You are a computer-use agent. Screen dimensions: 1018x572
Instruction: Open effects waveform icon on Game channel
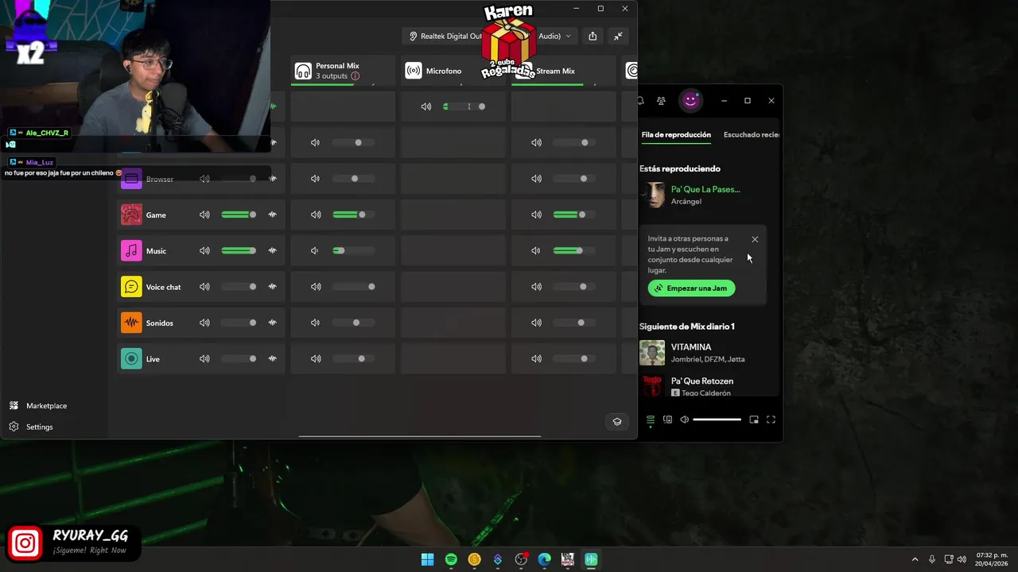click(x=272, y=214)
